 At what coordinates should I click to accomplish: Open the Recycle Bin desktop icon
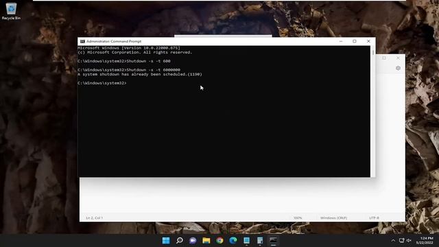(11, 11)
